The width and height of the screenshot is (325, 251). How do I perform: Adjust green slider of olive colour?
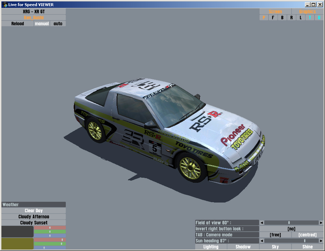pyautogui.click(x=50, y=244)
